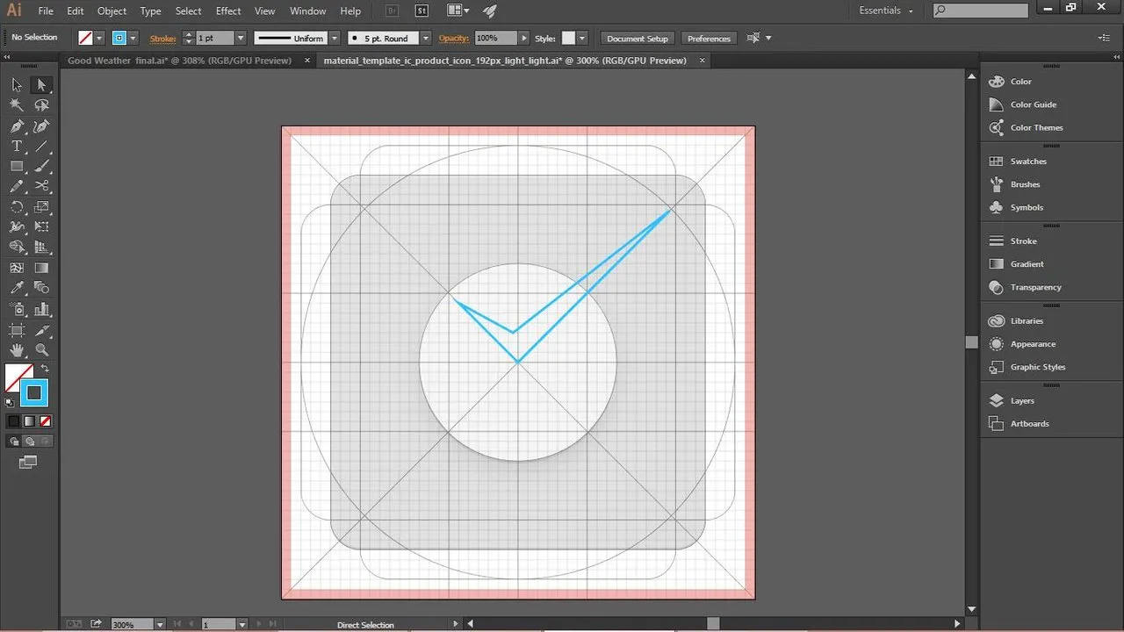The image size is (1124, 632).
Task: Enable Draw Normal mode
Action: click(14, 441)
